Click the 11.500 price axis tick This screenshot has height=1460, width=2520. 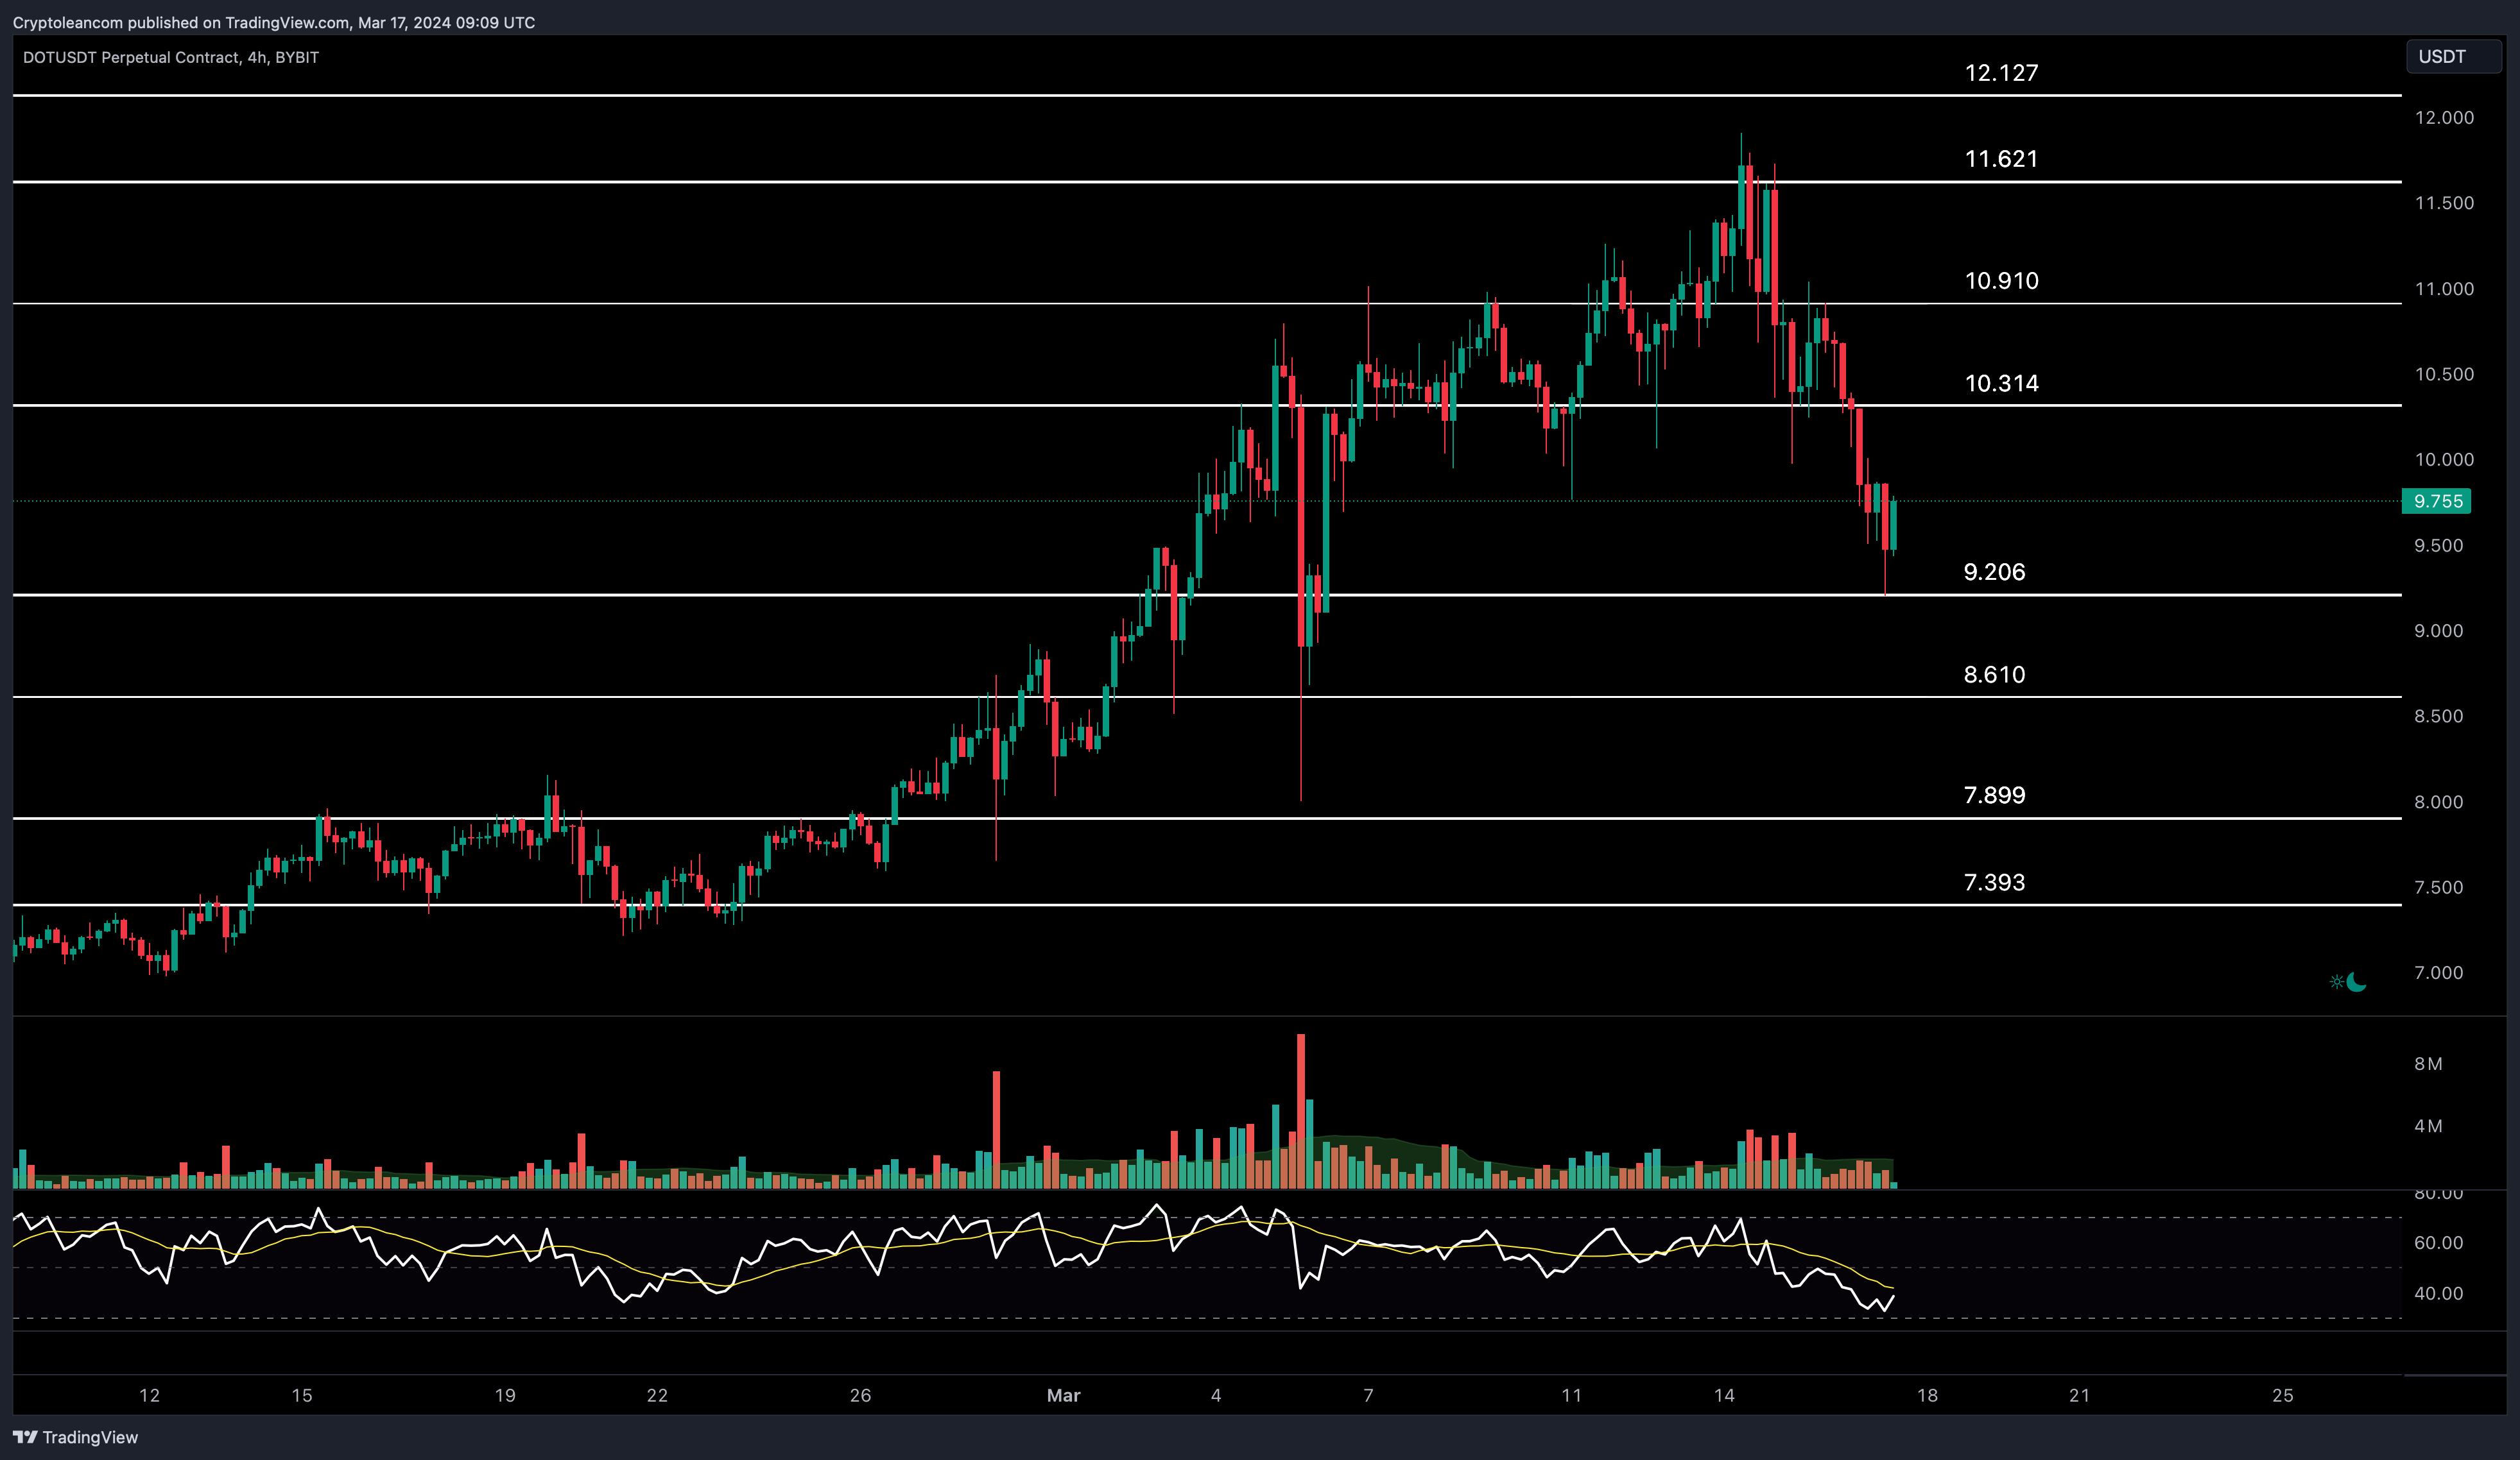2444,203
